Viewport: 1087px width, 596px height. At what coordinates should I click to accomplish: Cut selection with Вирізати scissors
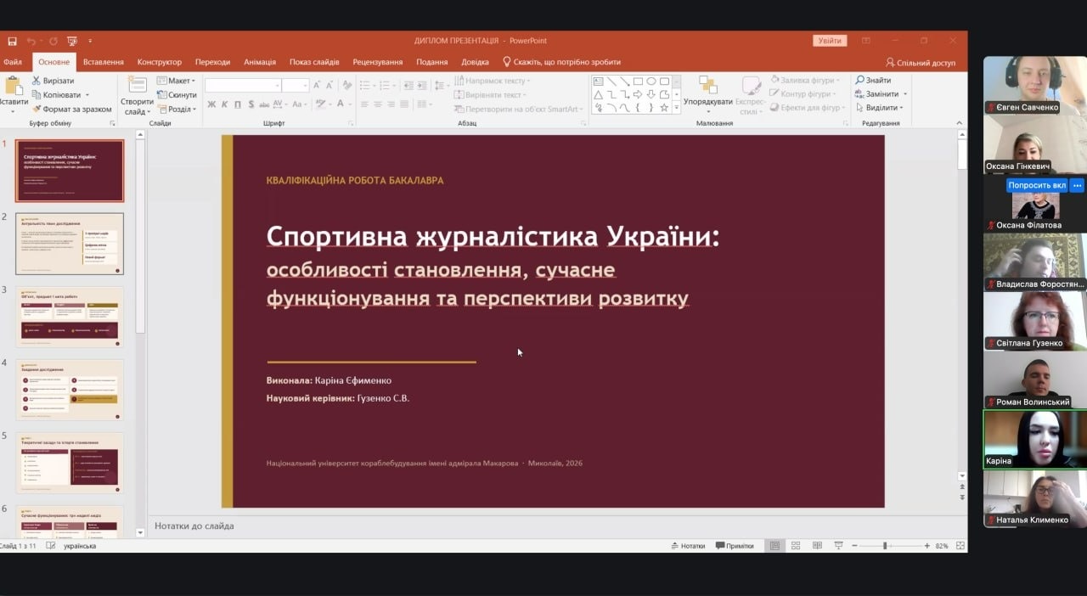point(53,81)
